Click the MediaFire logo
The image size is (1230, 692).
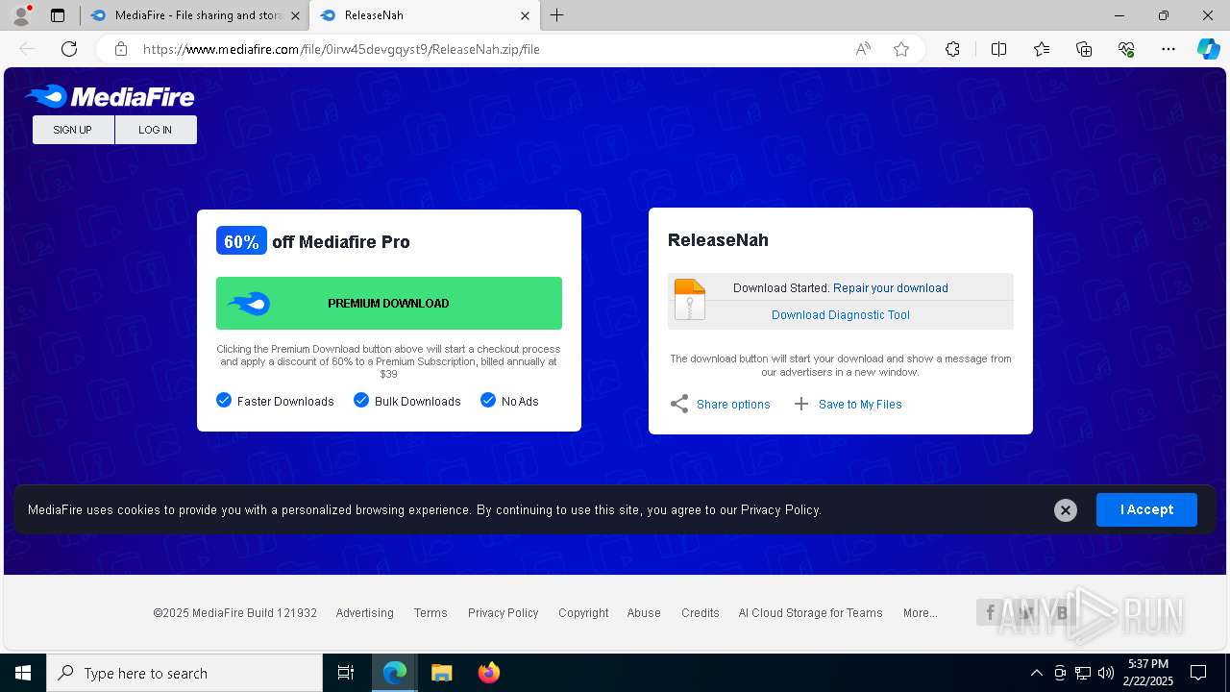pos(110,96)
